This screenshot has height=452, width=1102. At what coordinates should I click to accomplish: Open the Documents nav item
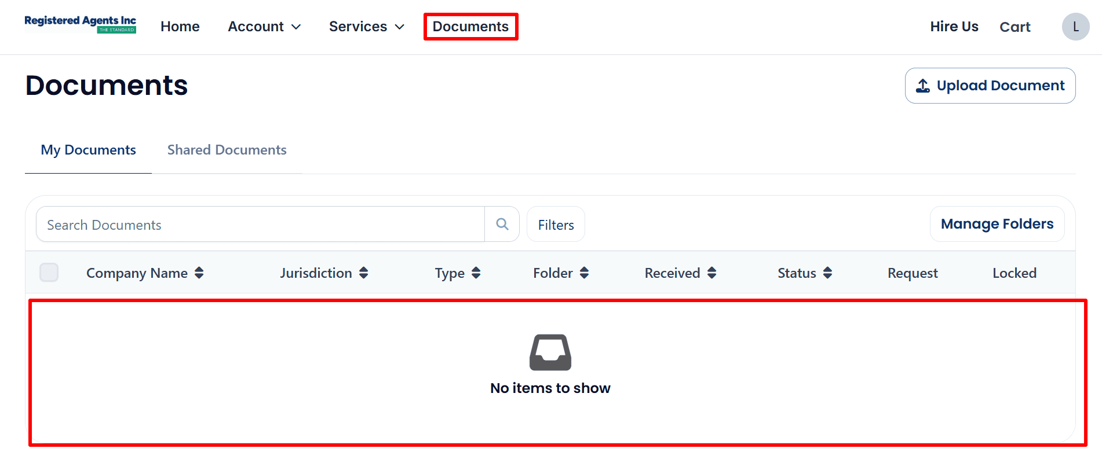tap(470, 27)
